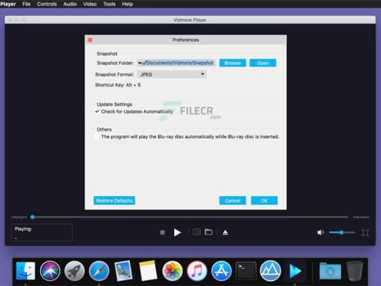
Task: Open the Player application menu
Action: pos(8,4)
